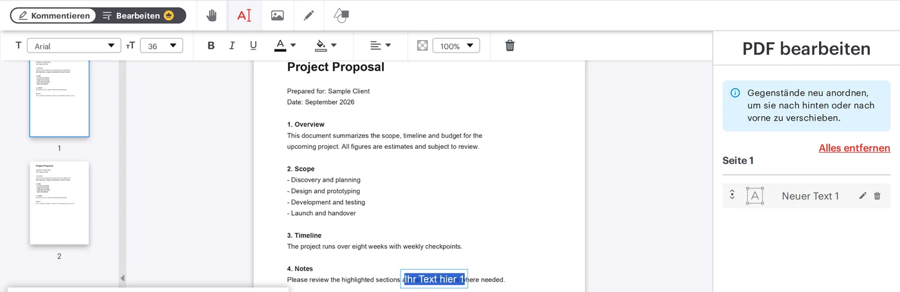Click the text box icon beside Neuer Text 1

click(755, 196)
